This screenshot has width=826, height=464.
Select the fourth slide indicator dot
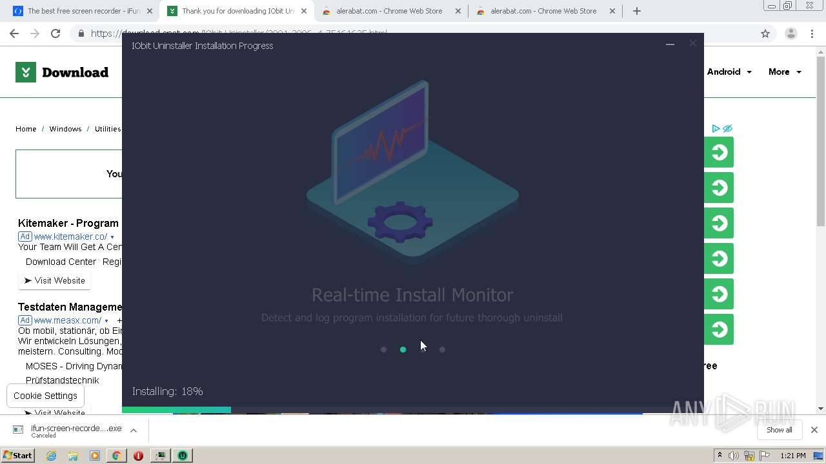tap(442, 349)
